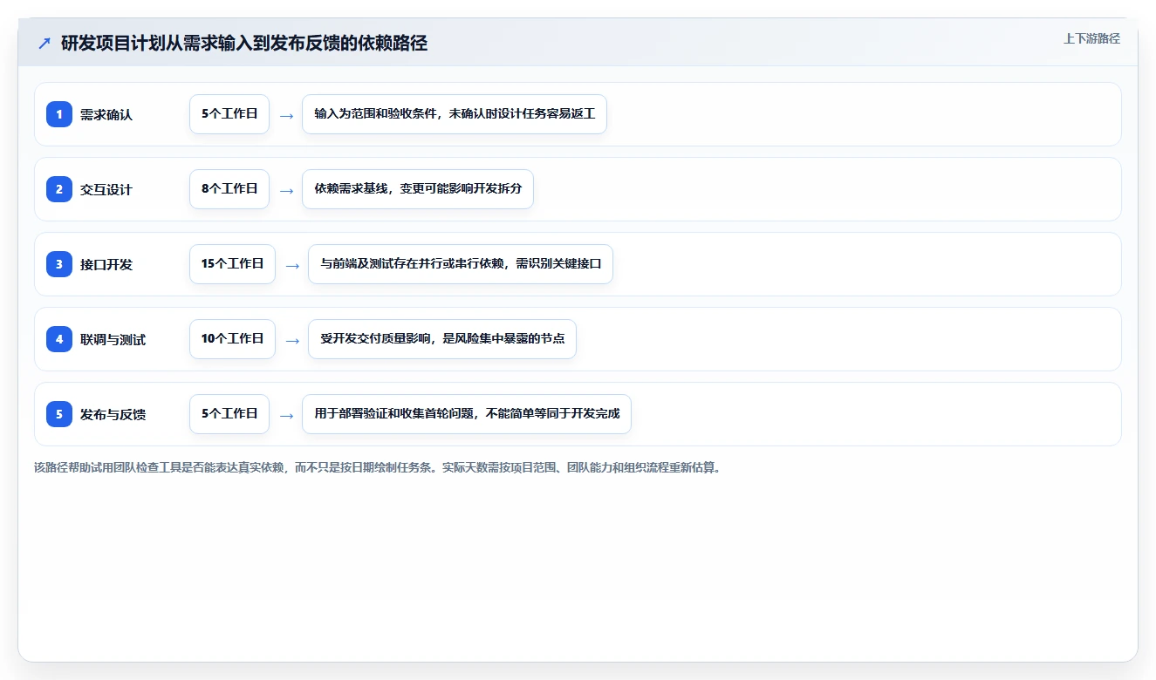
Task: Open the note 受开发交付质量影响，是风险集中暴露的节点
Action: pos(442,339)
